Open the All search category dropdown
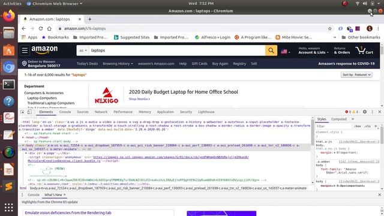The image size is (384, 216). point(83,50)
